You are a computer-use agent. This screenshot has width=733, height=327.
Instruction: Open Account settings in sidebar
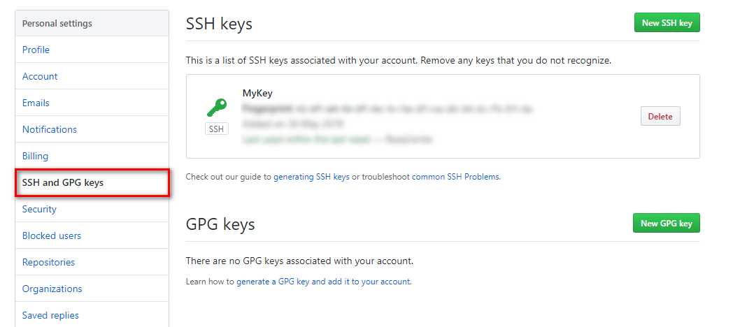click(x=40, y=76)
